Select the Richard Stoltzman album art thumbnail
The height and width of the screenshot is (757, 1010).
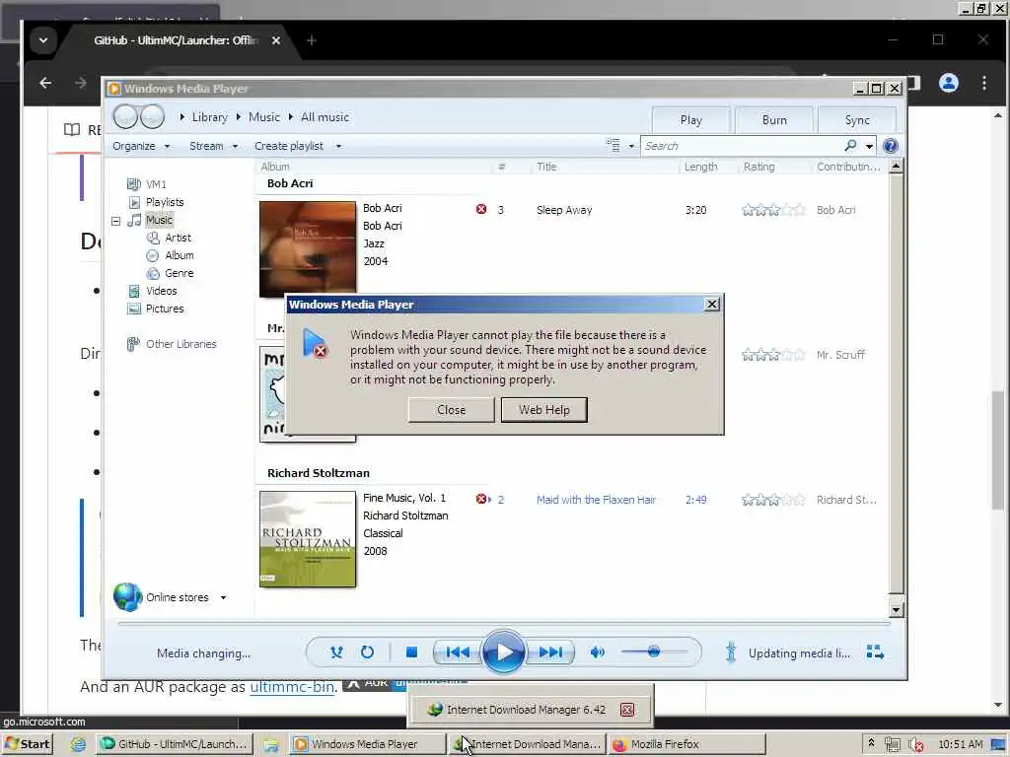[308, 539]
